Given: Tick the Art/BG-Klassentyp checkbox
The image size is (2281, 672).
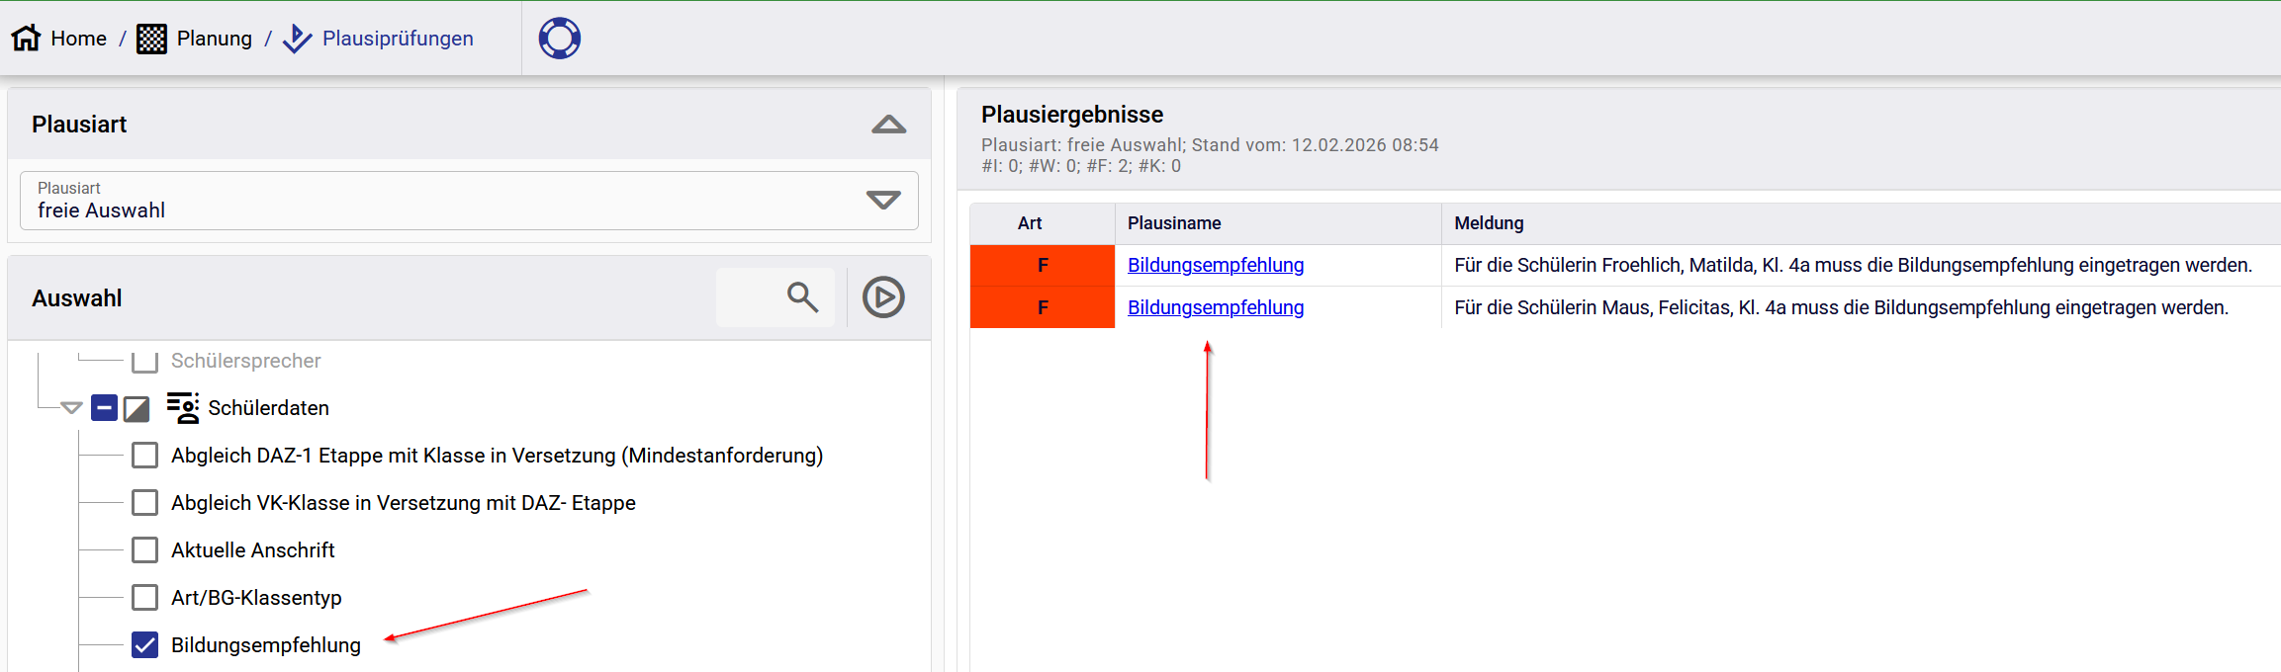Looking at the screenshot, I should click(145, 598).
